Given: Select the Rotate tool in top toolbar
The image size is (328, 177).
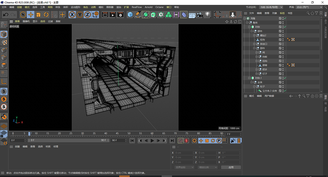Looking at the screenshot, I should (x=46, y=15).
